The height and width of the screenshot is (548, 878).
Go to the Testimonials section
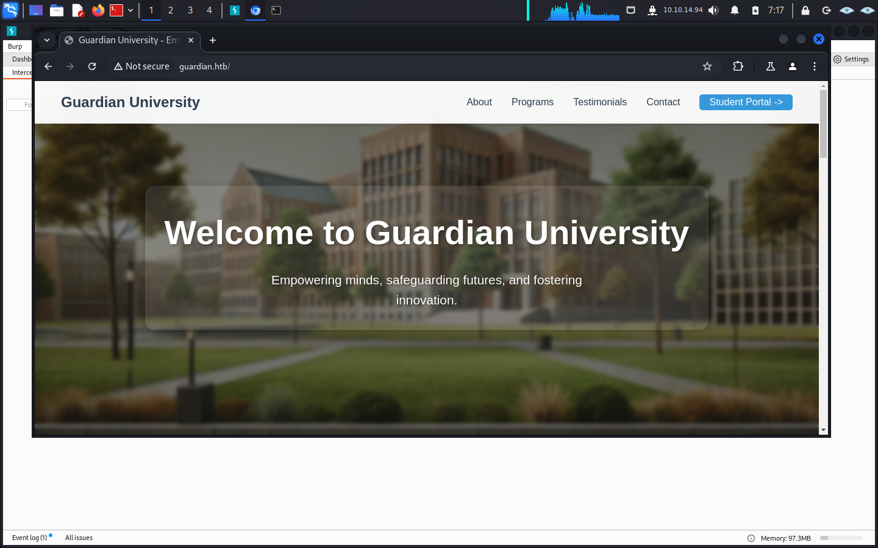[x=600, y=102]
